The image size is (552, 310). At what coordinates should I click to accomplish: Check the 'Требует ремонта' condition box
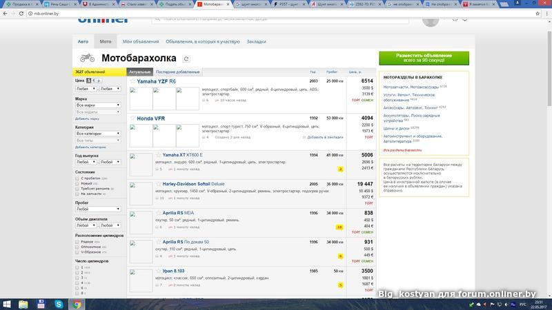(77, 188)
